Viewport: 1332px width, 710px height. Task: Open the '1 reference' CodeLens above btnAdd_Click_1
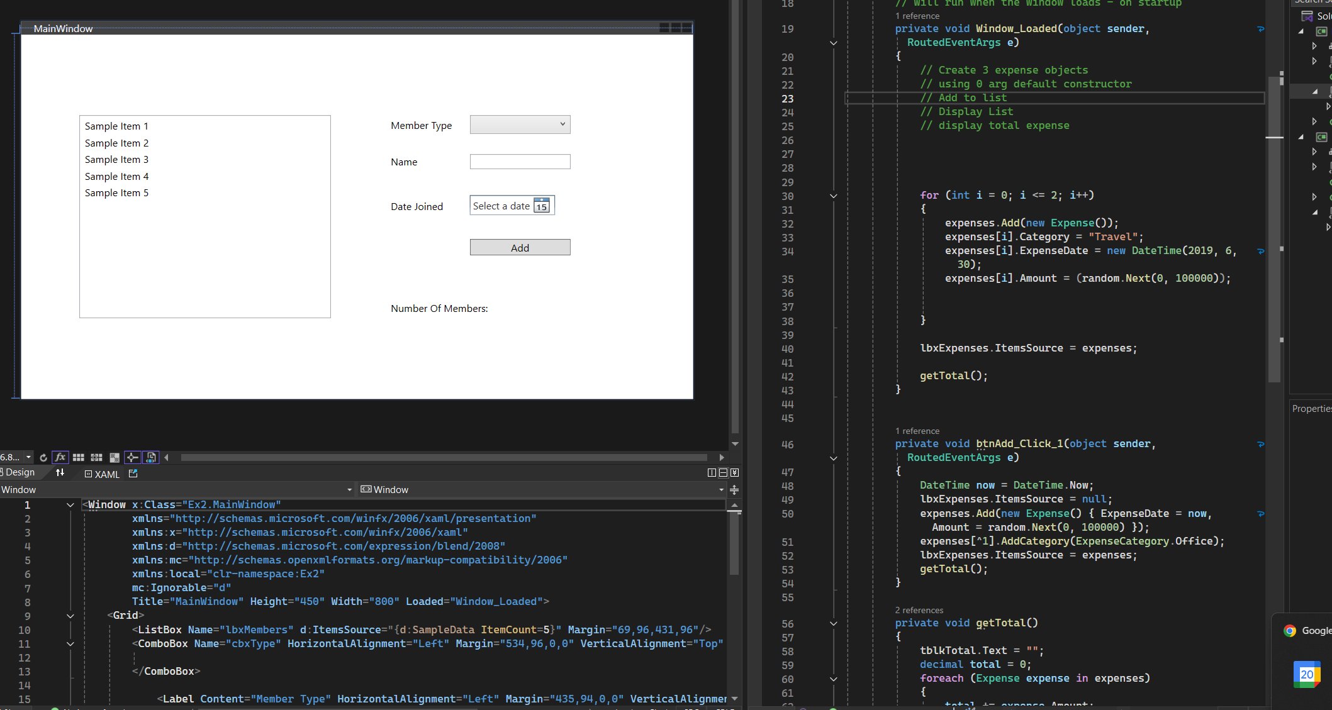click(x=917, y=431)
